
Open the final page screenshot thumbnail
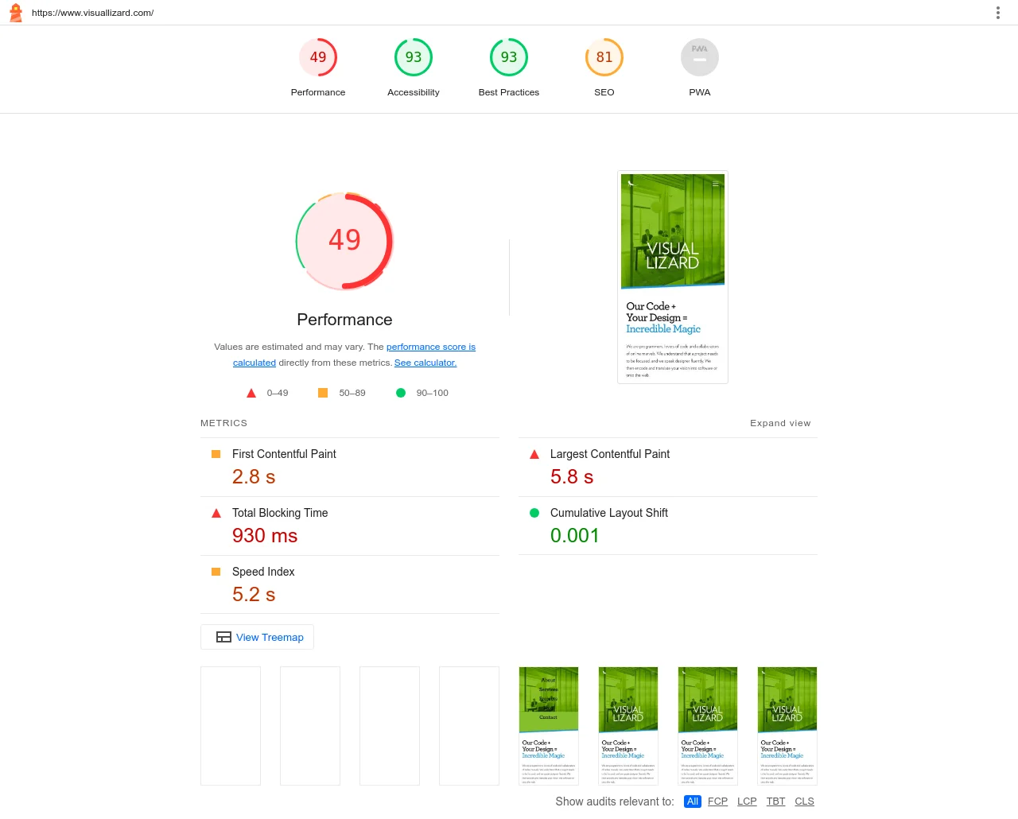pos(672,277)
